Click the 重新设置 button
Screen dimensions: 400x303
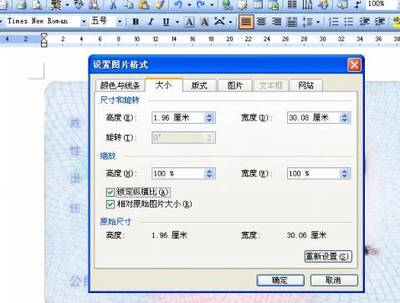328,256
